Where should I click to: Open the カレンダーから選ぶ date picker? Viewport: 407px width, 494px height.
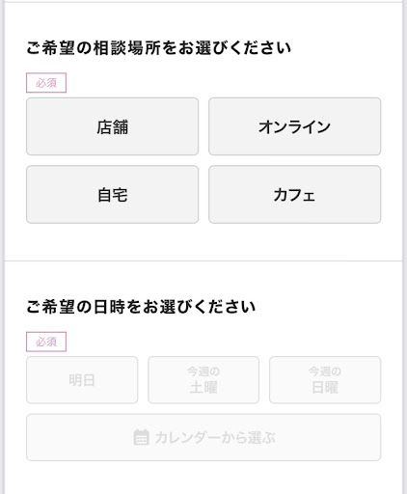pyautogui.click(x=203, y=437)
